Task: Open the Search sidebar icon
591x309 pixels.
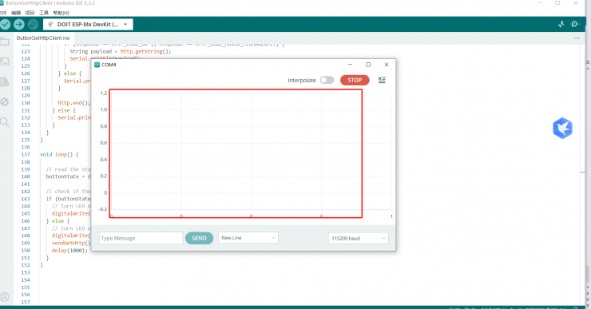Action: pyautogui.click(x=5, y=121)
